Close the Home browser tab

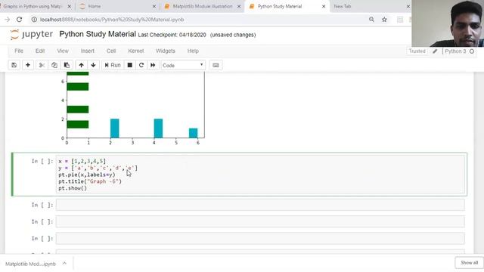154,6
